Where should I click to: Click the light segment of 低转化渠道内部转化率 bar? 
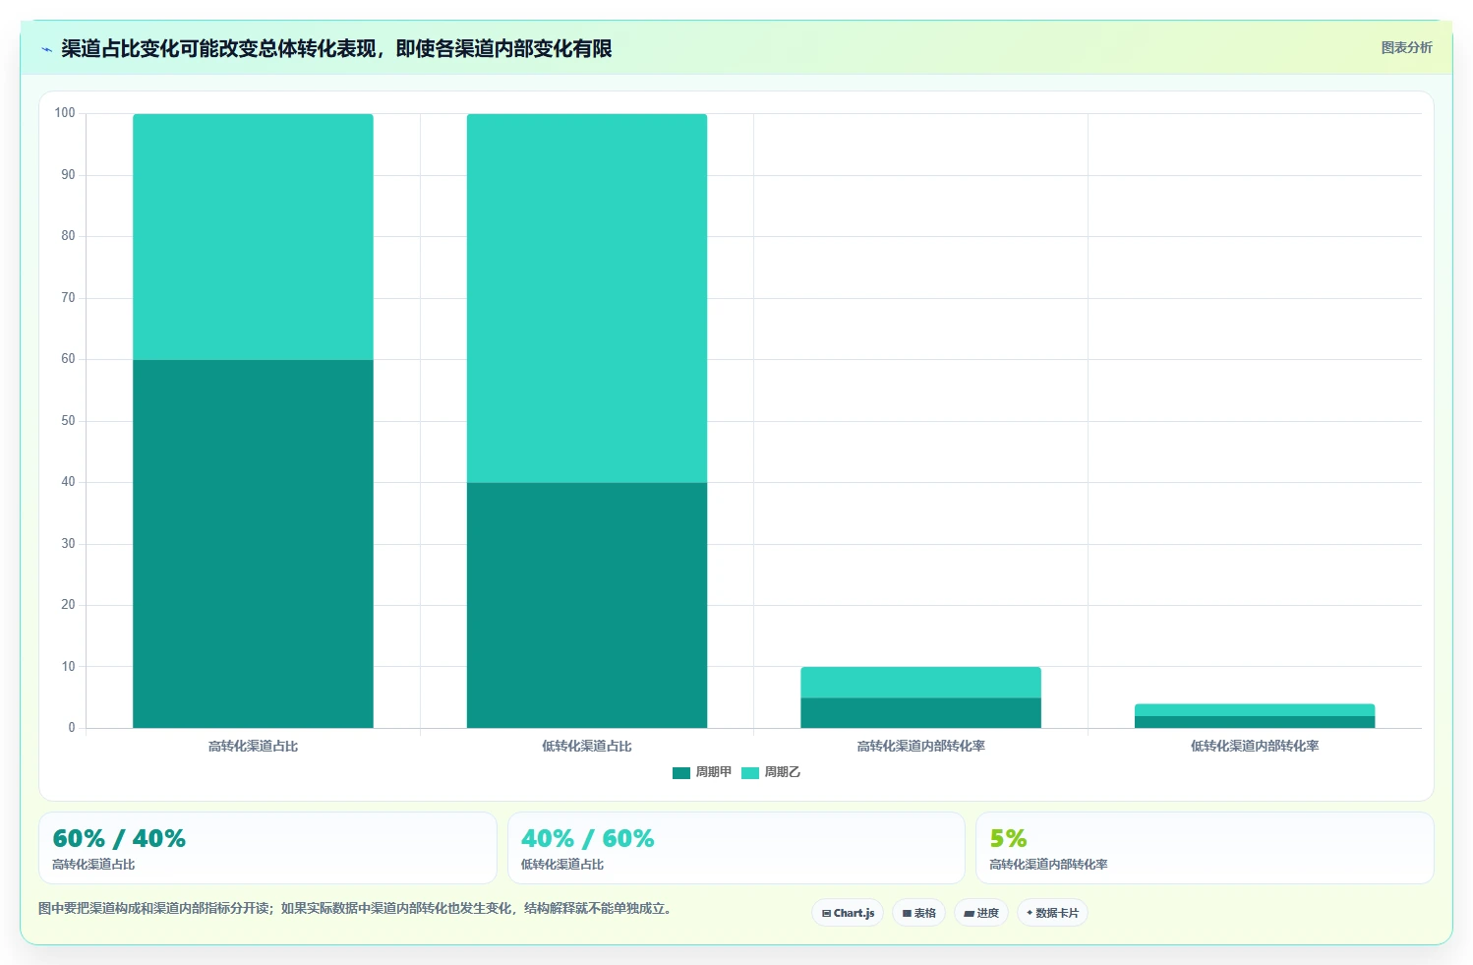point(1255,710)
